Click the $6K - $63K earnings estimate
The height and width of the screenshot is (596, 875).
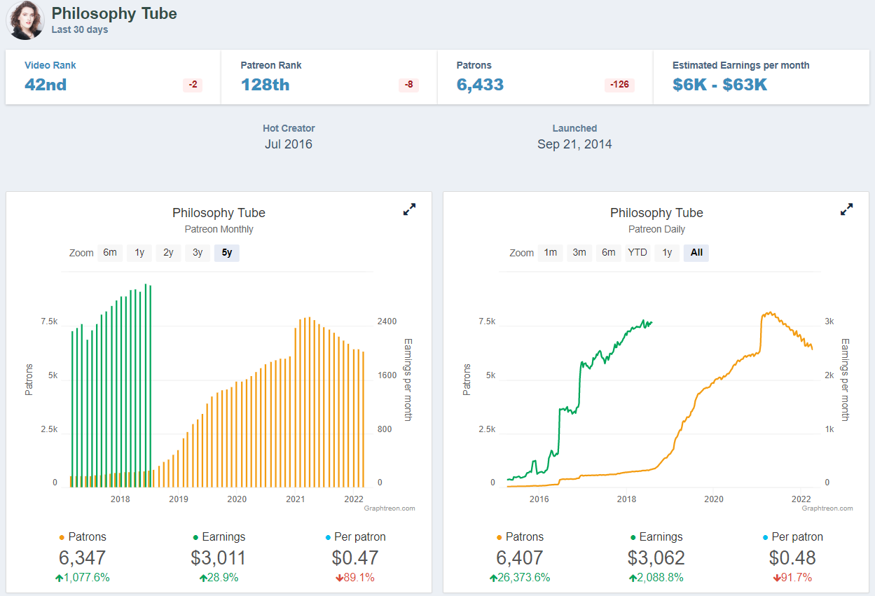click(x=719, y=85)
